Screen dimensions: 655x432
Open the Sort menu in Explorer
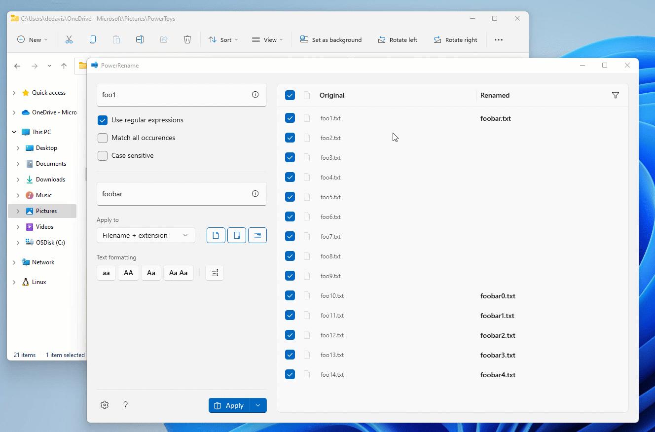pyautogui.click(x=223, y=39)
